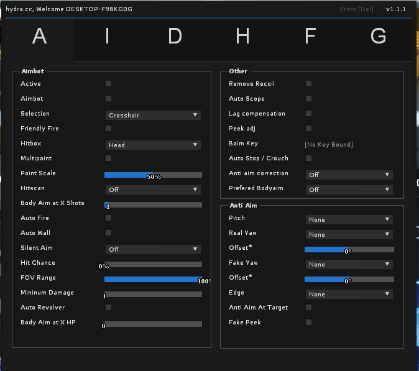Viewport: 419px width, 371px height.
Task: Expand the Hitbox dropdown set to Head
Action: (152, 145)
